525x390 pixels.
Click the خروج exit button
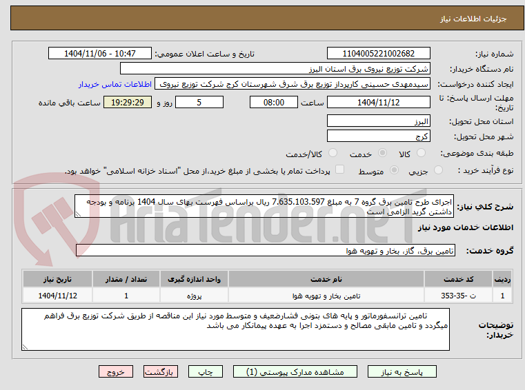[x=116, y=371]
